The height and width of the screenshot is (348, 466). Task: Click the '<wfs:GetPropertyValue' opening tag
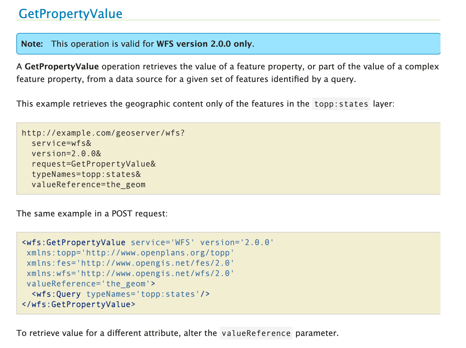(x=74, y=243)
